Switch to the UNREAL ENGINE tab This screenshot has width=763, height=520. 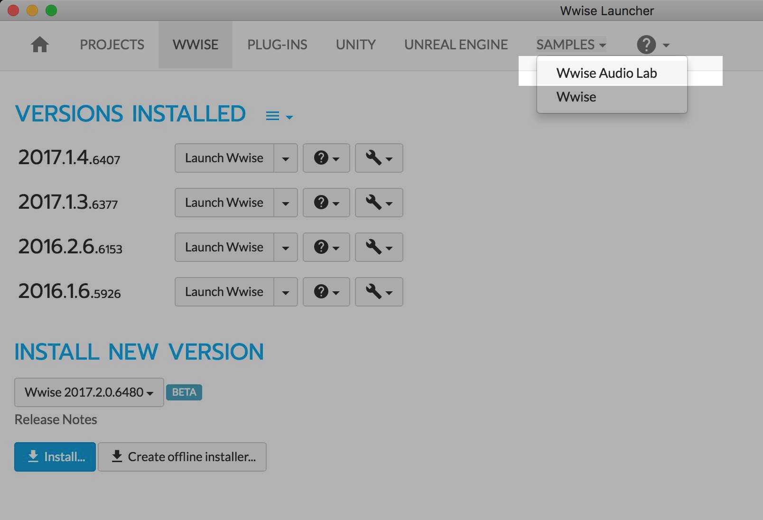[456, 45]
